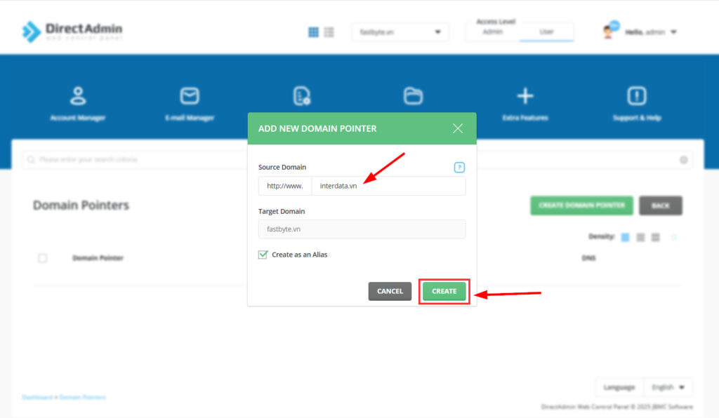Sort by Domain Pointer column header
This screenshot has width=719, height=418.
point(98,258)
